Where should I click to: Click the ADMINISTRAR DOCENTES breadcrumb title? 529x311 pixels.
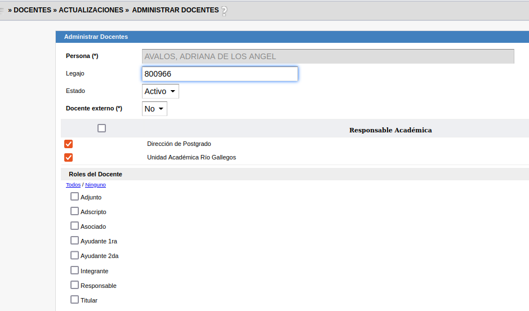point(175,10)
